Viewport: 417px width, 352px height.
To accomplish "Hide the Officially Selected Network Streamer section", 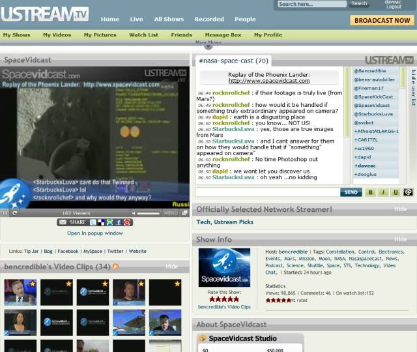I will pos(400,209).
